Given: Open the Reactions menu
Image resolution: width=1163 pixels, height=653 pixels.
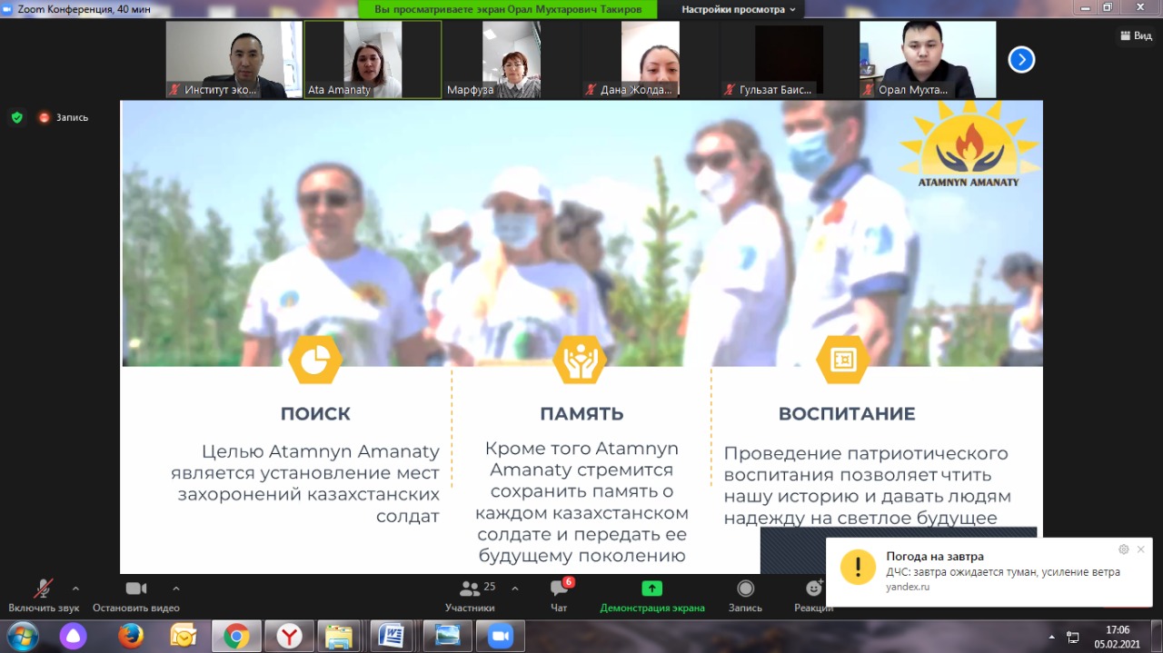Looking at the screenshot, I should click(813, 596).
